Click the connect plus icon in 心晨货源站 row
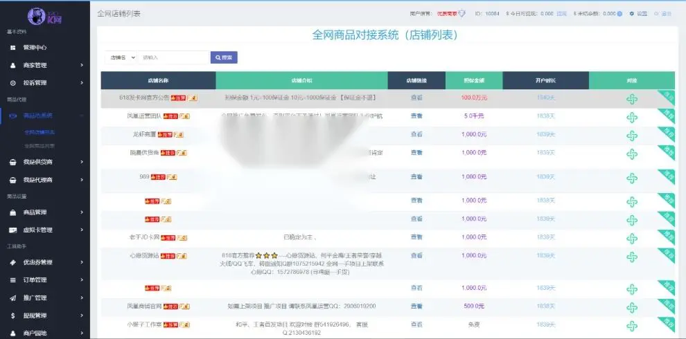The width and height of the screenshot is (686, 339). pyautogui.click(x=631, y=257)
